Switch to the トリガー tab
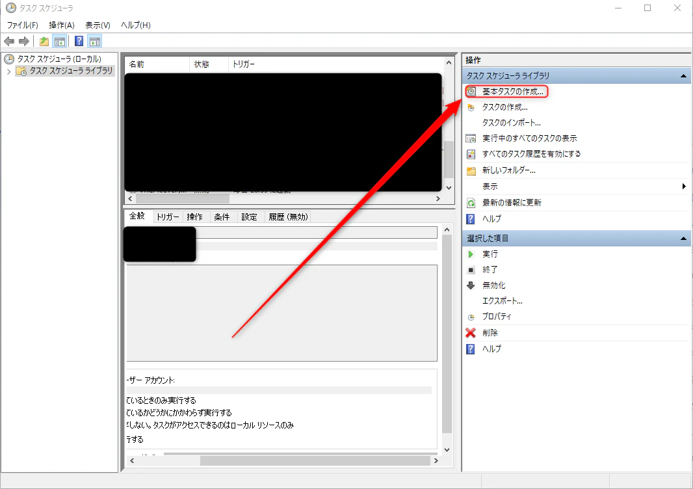Screen dimensions: 693x489 pos(168,217)
